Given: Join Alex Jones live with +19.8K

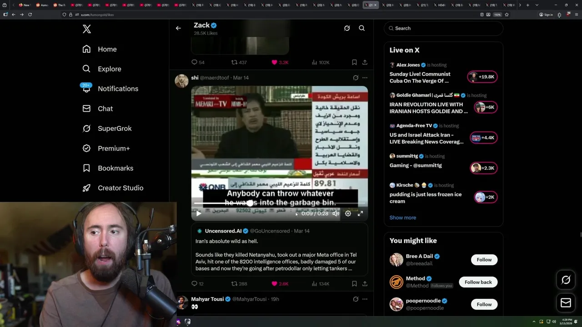Looking at the screenshot, I should [483, 77].
